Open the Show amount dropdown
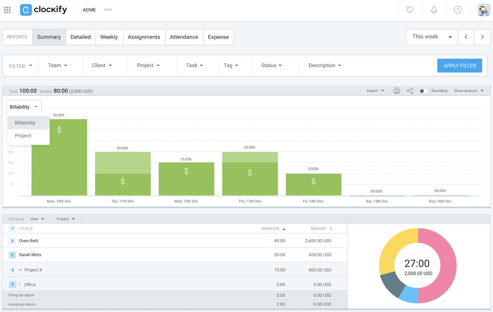This screenshot has height=312, width=493. (x=468, y=91)
